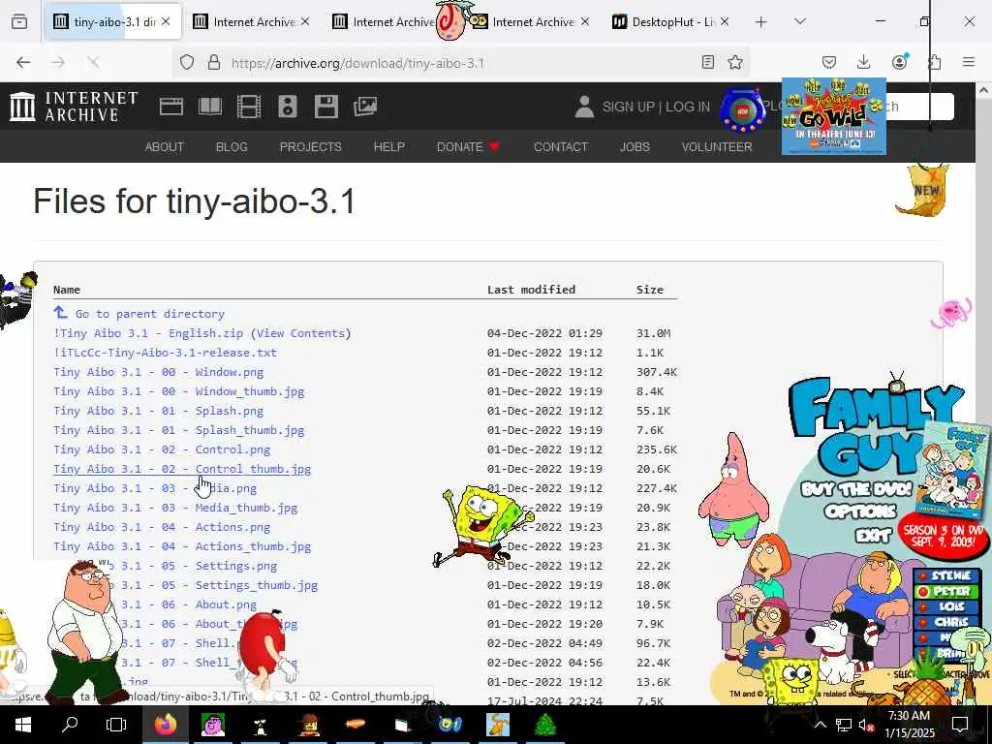
Task: Open the PROJECTS menu item
Action: (311, 147)
